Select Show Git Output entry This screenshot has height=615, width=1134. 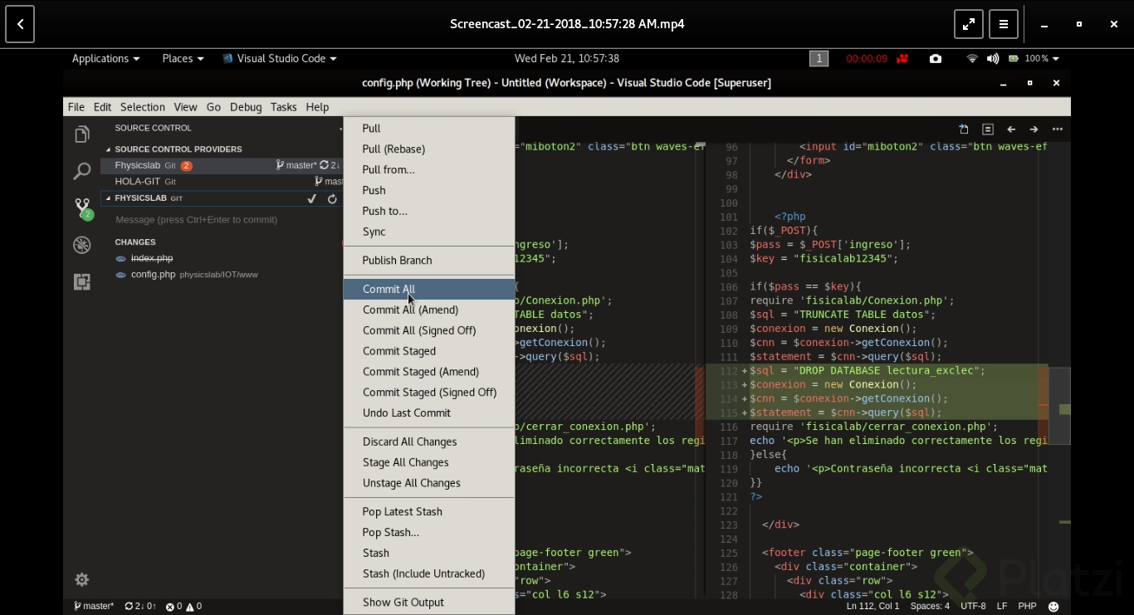click(429, 603)
